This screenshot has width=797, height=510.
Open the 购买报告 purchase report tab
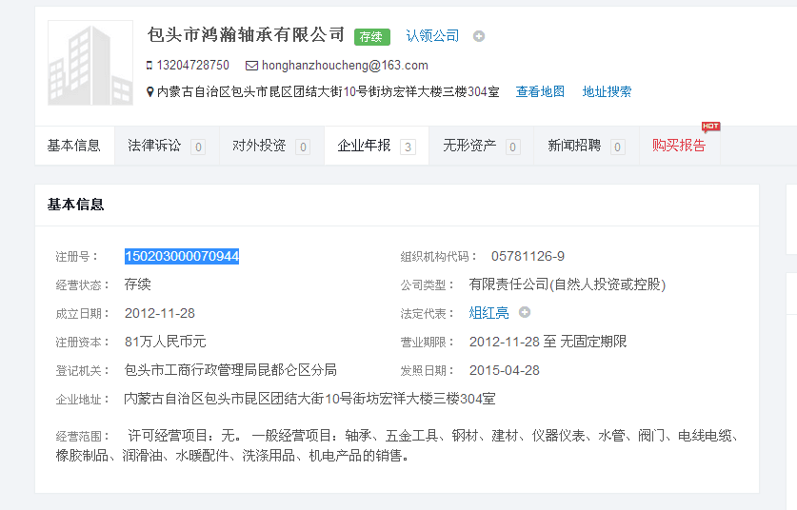coord(679,146)
